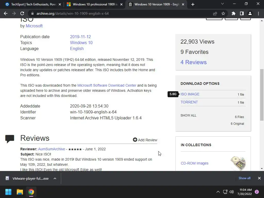Open the Windows 10 topic link

pos(81,43)
